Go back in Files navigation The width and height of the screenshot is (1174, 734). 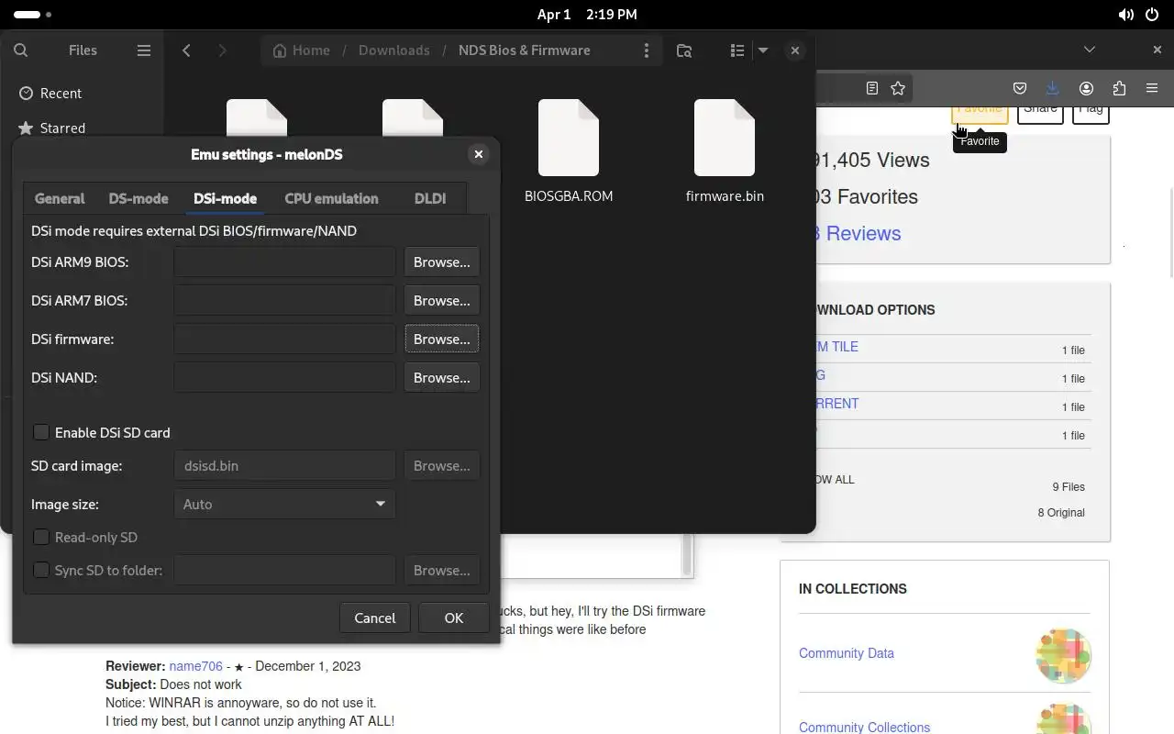coord(187,50)
